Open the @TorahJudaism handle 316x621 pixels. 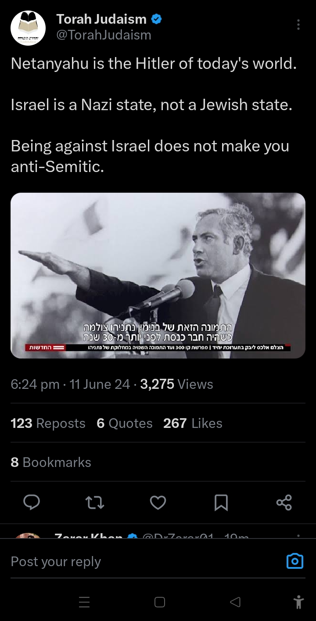104,35
